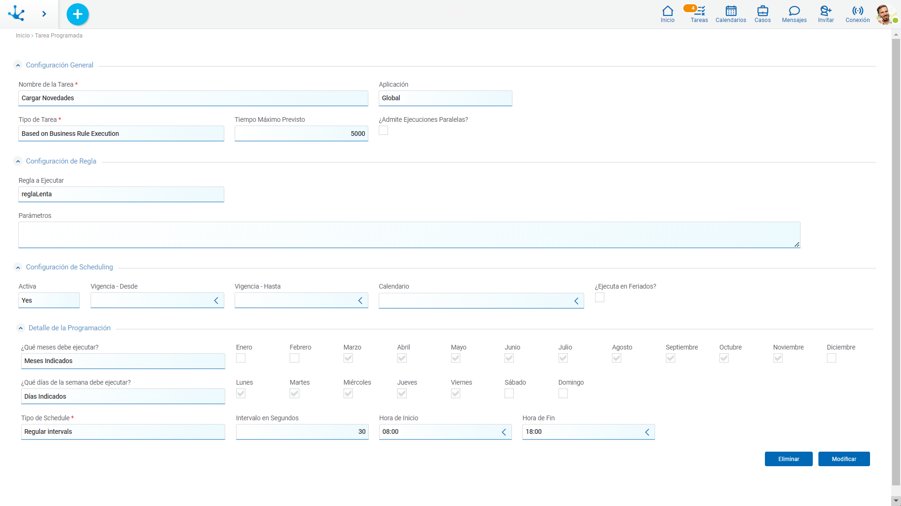Click the Eliminar button
Image resolution: width=901 pixels, height=506 pixels.
[789, 459]
